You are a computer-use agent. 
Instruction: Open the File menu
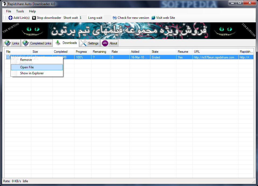(x=9, y=11)
